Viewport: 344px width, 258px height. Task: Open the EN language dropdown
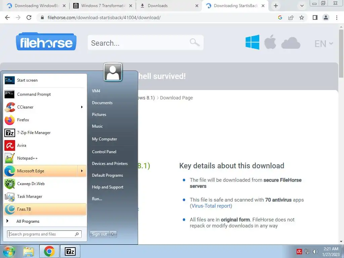click(324, 44)
